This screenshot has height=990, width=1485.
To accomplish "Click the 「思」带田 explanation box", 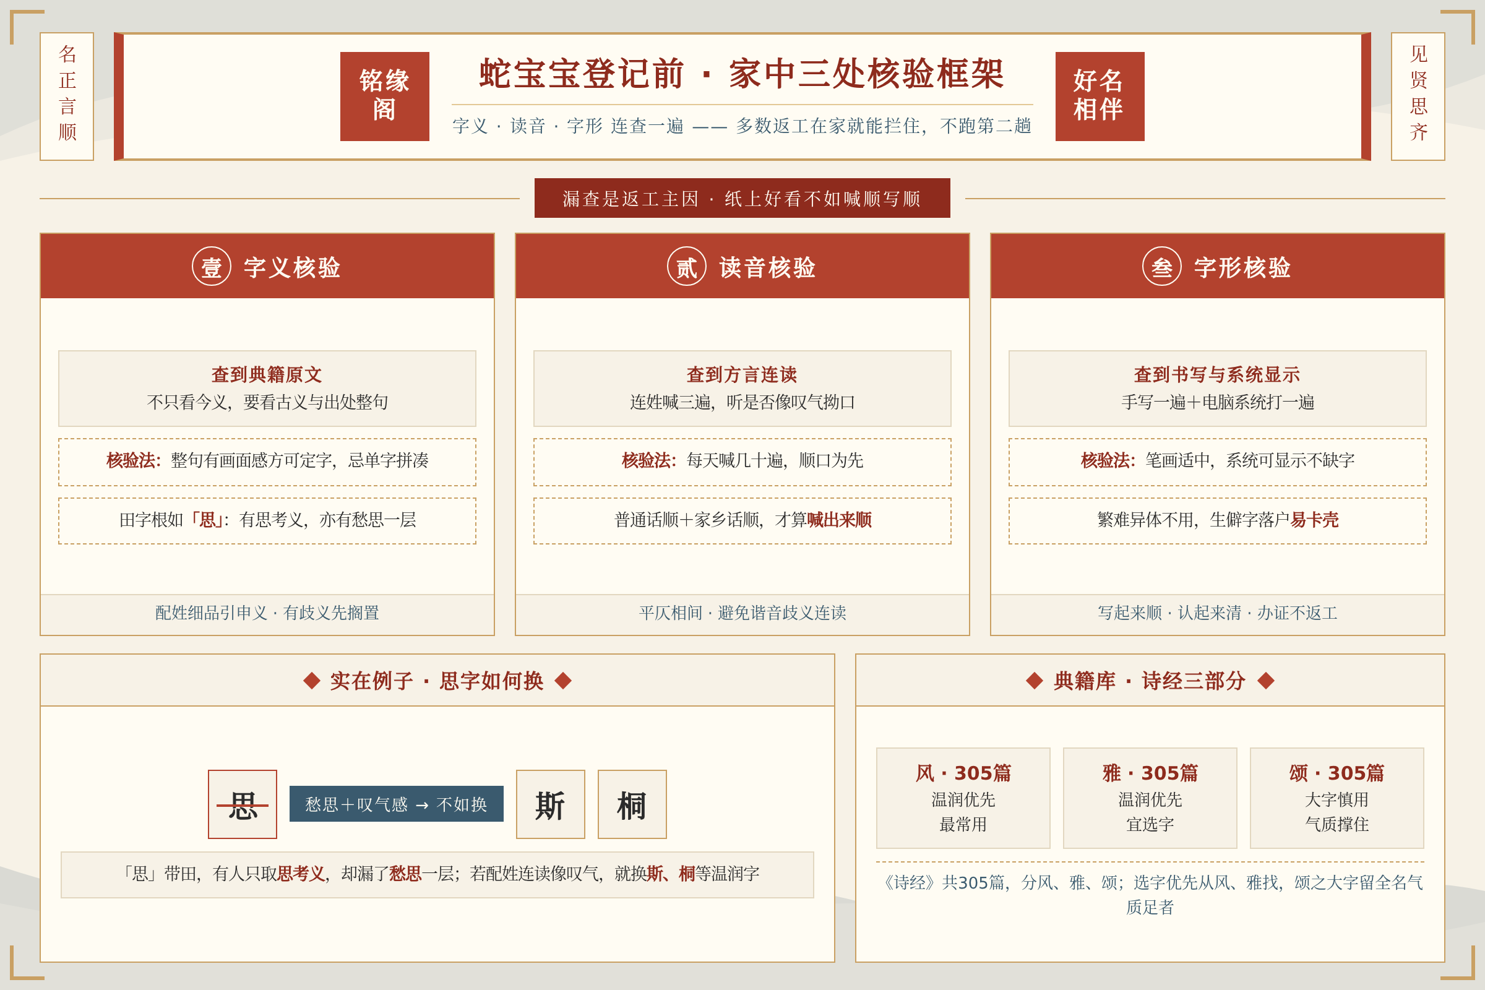I will point(437,874).
